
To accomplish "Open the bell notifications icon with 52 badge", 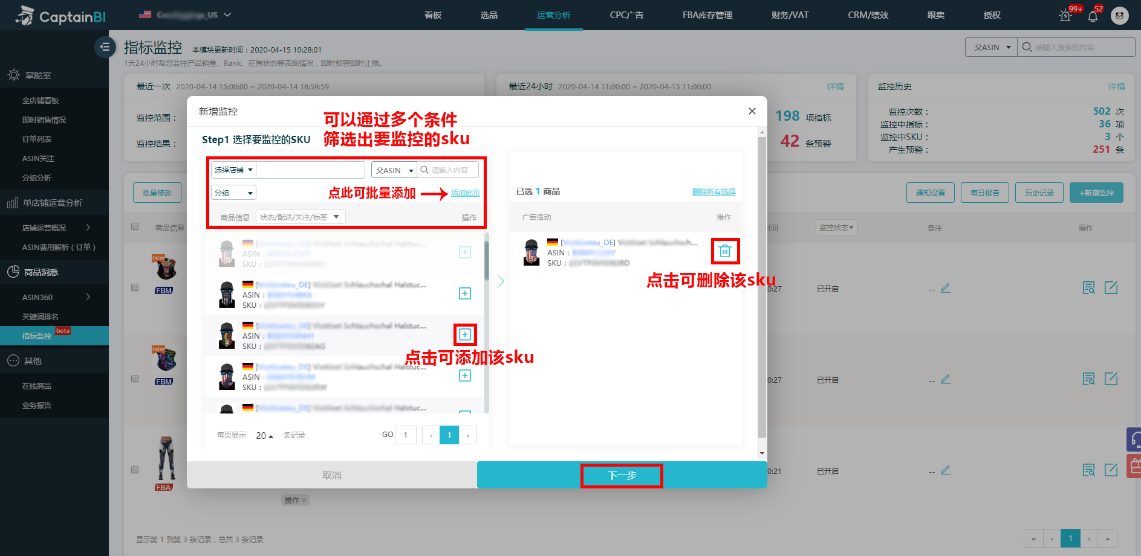I will coord(1093,16).
